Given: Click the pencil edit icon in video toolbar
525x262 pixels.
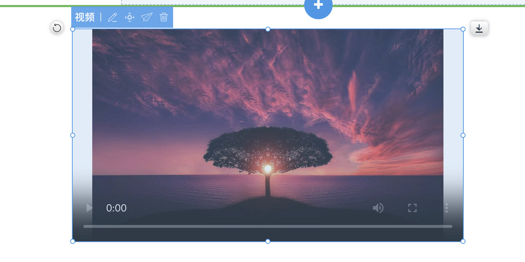Looking at the screenshot, I should click(113, 17).
